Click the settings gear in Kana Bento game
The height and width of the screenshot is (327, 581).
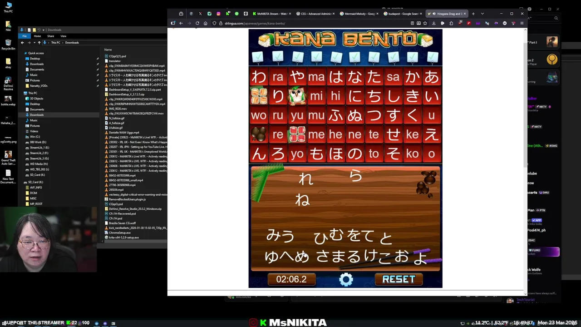[346, 279]
